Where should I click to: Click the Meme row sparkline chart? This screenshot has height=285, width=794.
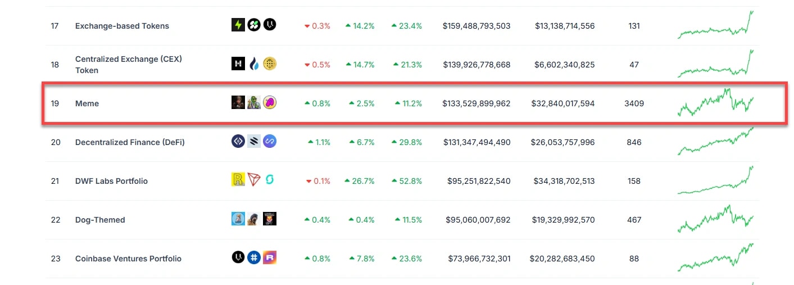coord(715,102)
